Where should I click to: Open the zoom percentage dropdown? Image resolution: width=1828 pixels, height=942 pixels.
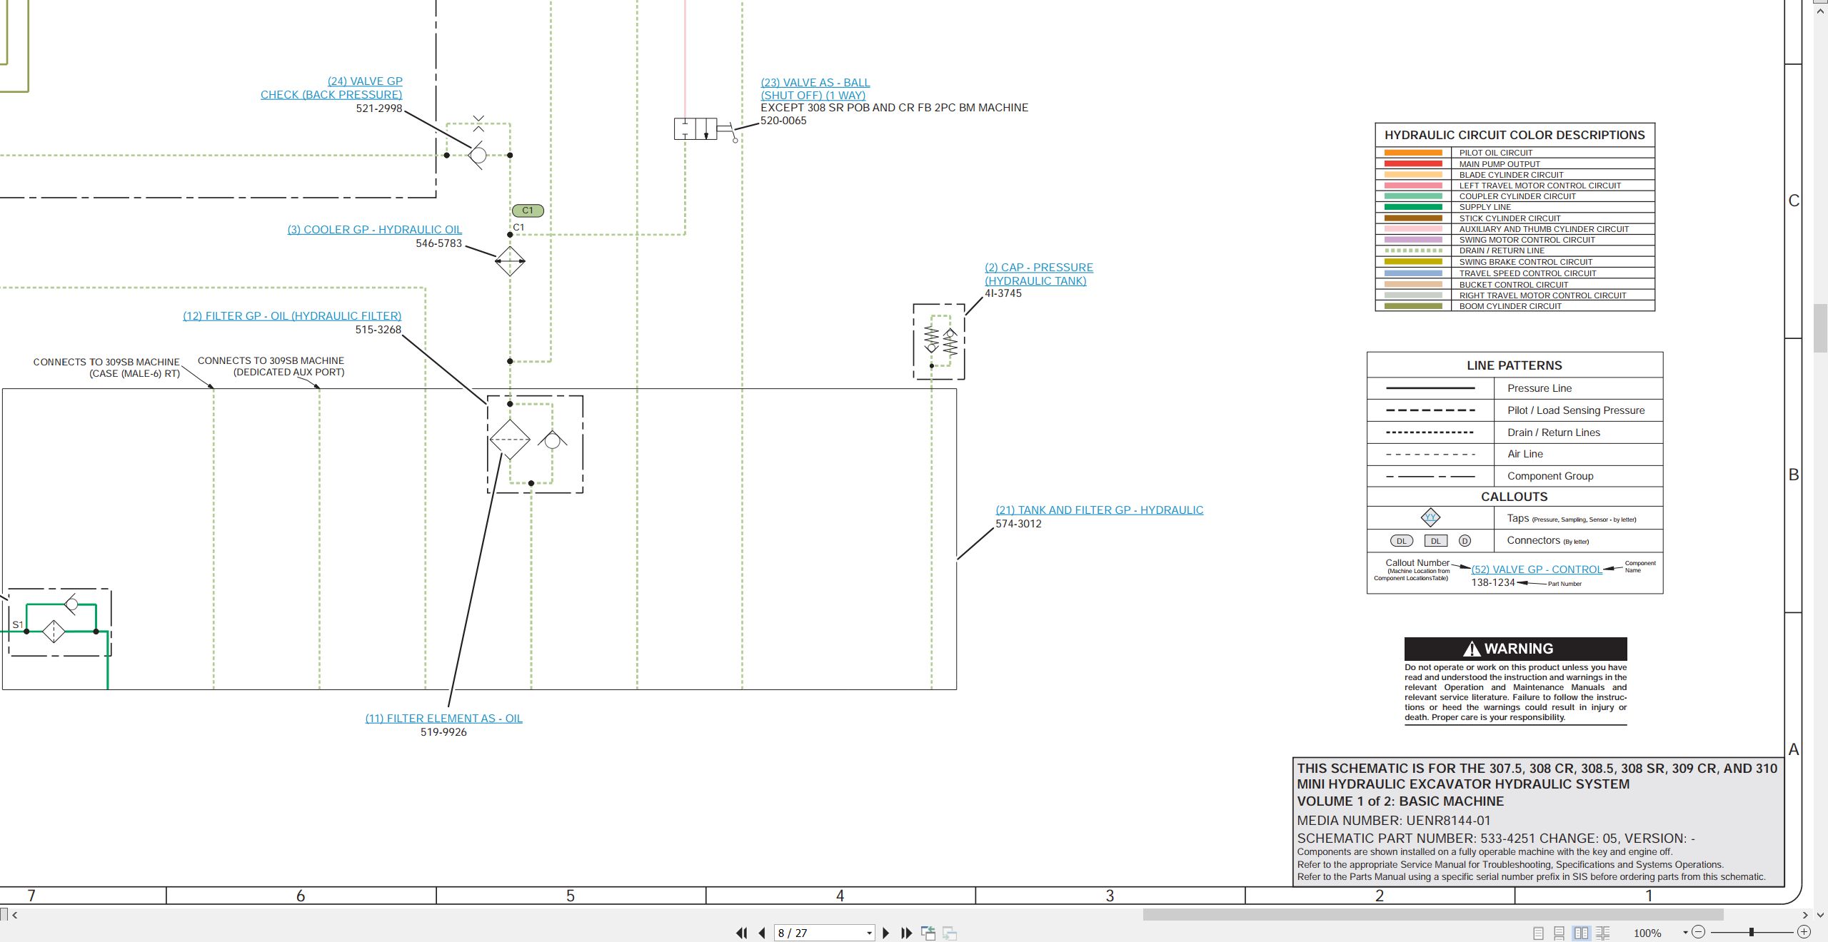(x=1685, y=933)
